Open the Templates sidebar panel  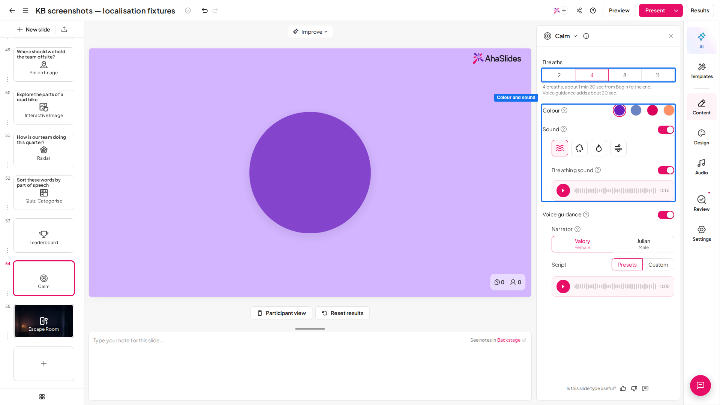(x=701, y=71)
